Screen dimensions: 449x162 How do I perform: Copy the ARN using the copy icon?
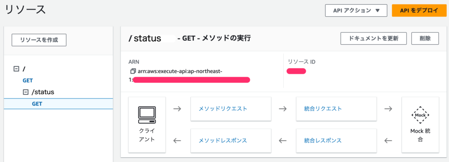coord(132,71)
